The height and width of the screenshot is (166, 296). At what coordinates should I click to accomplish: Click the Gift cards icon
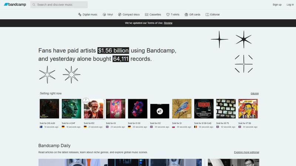pyautogui.click(x=186, y=14)
